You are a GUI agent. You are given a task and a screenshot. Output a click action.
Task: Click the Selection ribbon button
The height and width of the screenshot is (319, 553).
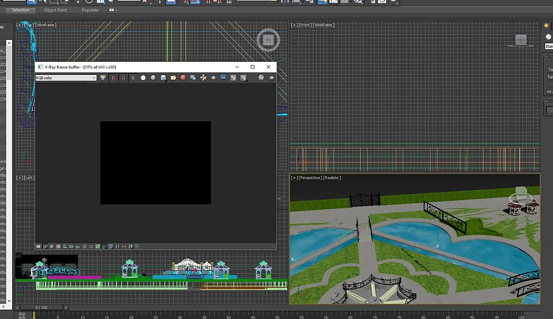point(21,10)
